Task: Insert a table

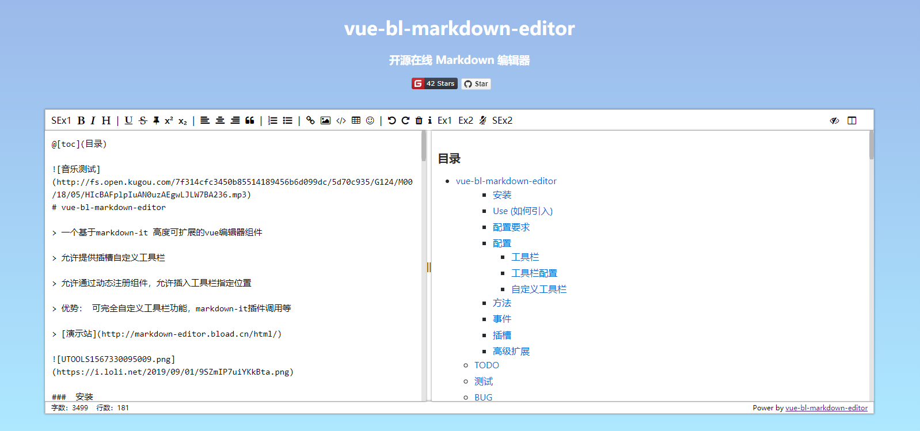Action: tap(356, 120)
